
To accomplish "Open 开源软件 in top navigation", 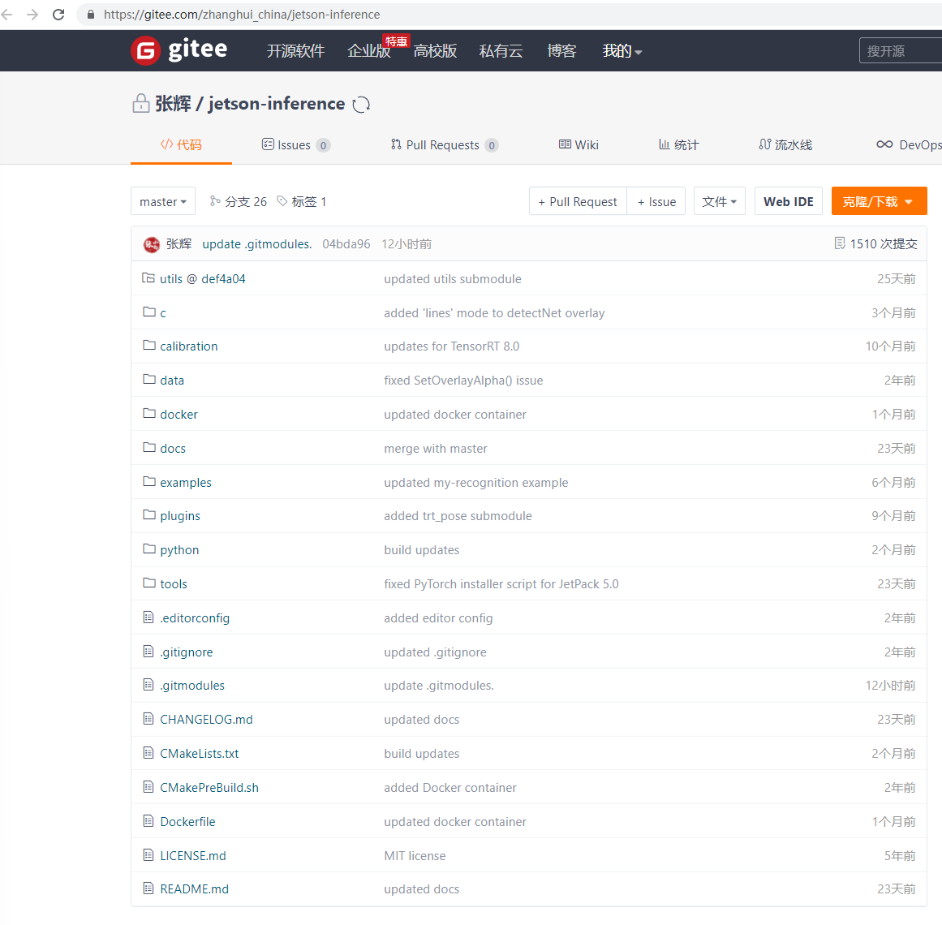I will (x=295, y=51).
